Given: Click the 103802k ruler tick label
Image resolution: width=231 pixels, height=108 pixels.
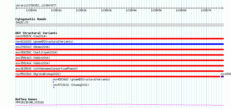Looking at the screenshot, I should tap(81, 10).
